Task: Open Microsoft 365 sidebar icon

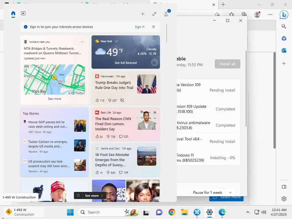Action: click(x=284, y=38)
